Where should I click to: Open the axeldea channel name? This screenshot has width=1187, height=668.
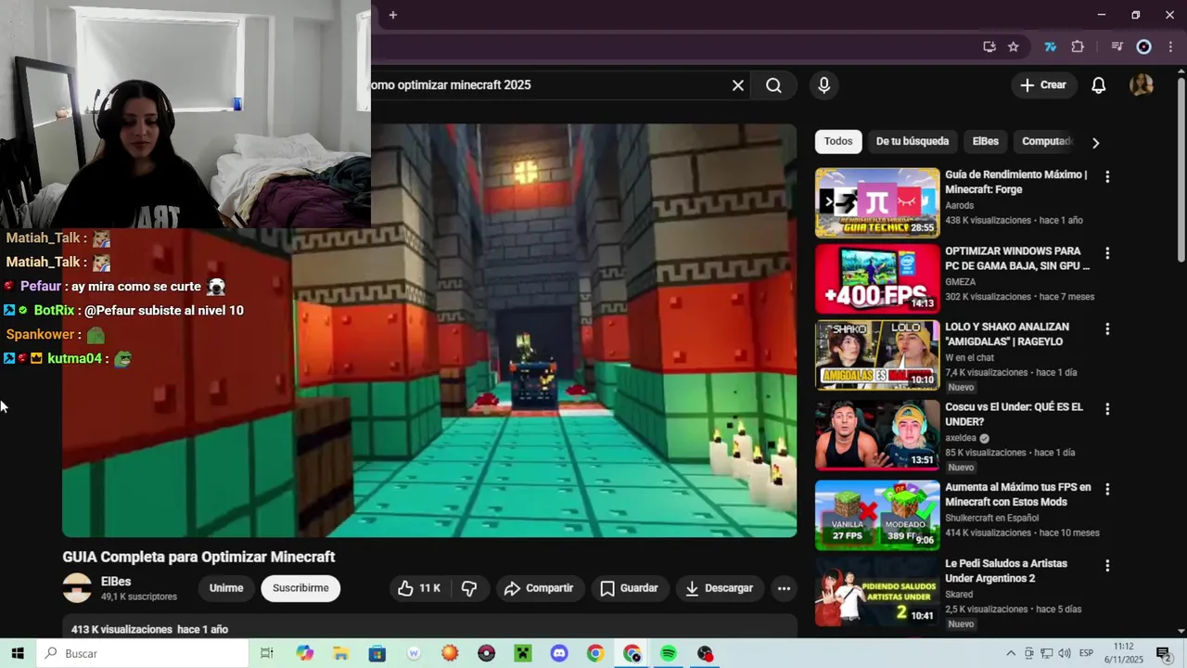961,438
